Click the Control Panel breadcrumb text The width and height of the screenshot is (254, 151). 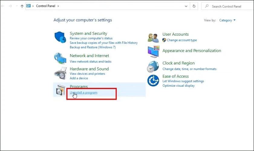click(x=46, y=6)
